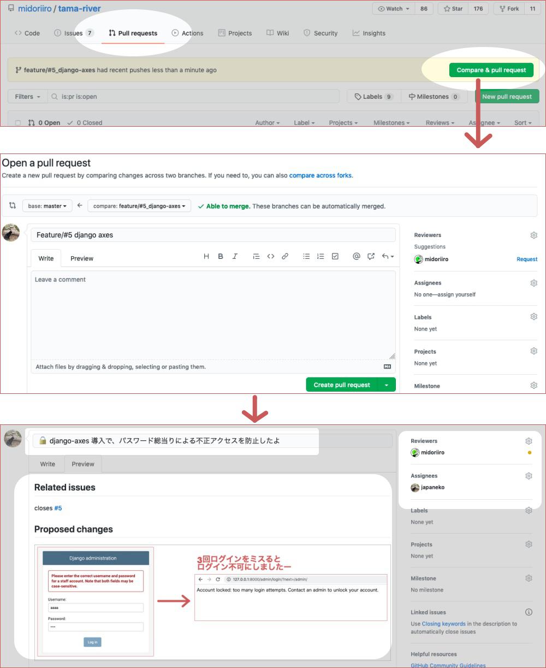The width and height of the screenshot is (546, 668).
Task: Click the 'Leave a comment' text area
Action: coord(213,315)
